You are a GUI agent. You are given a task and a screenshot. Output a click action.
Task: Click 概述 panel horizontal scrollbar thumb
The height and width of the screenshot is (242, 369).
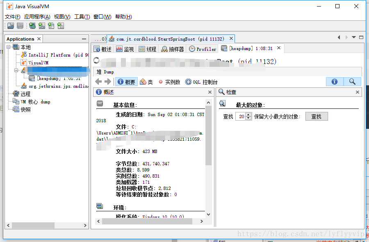147,221
